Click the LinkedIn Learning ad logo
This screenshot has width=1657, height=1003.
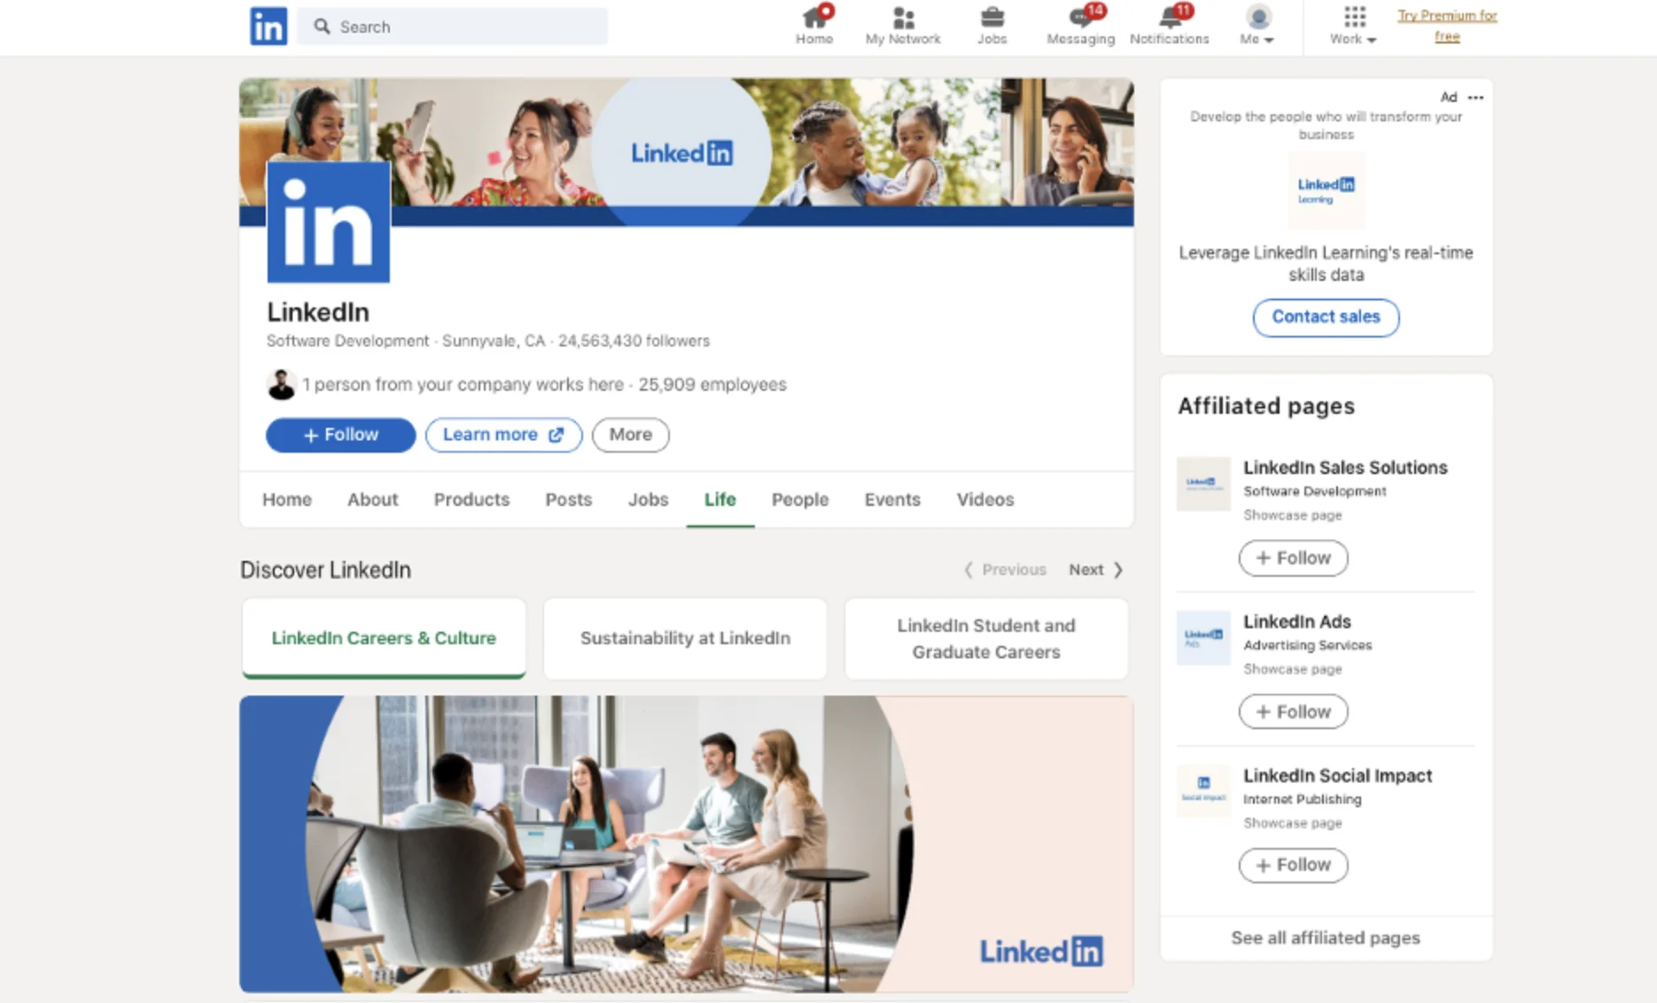point(1326,190)
